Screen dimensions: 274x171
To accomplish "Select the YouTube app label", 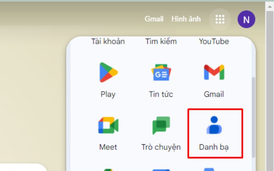I will tap(214, 41).
